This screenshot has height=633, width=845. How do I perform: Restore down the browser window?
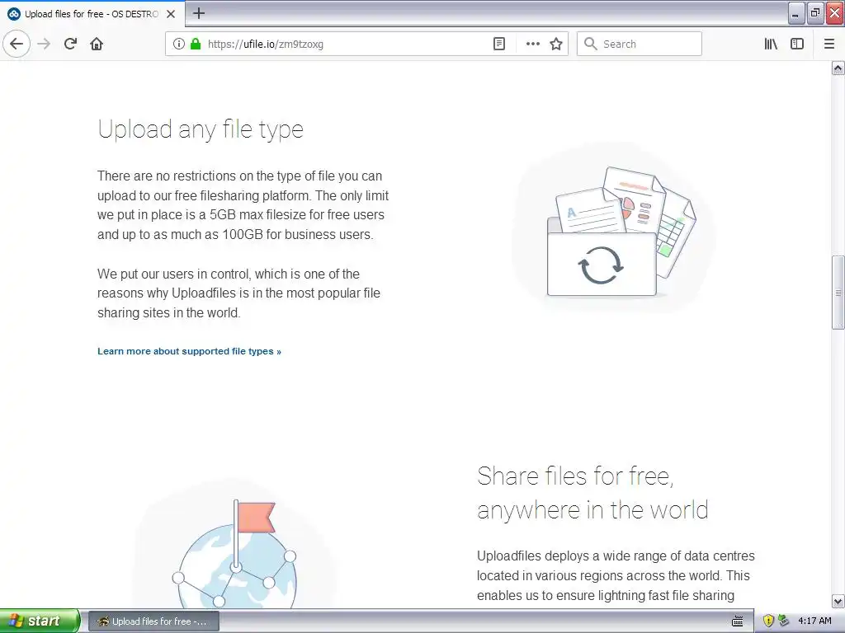[x=815, y=13]
